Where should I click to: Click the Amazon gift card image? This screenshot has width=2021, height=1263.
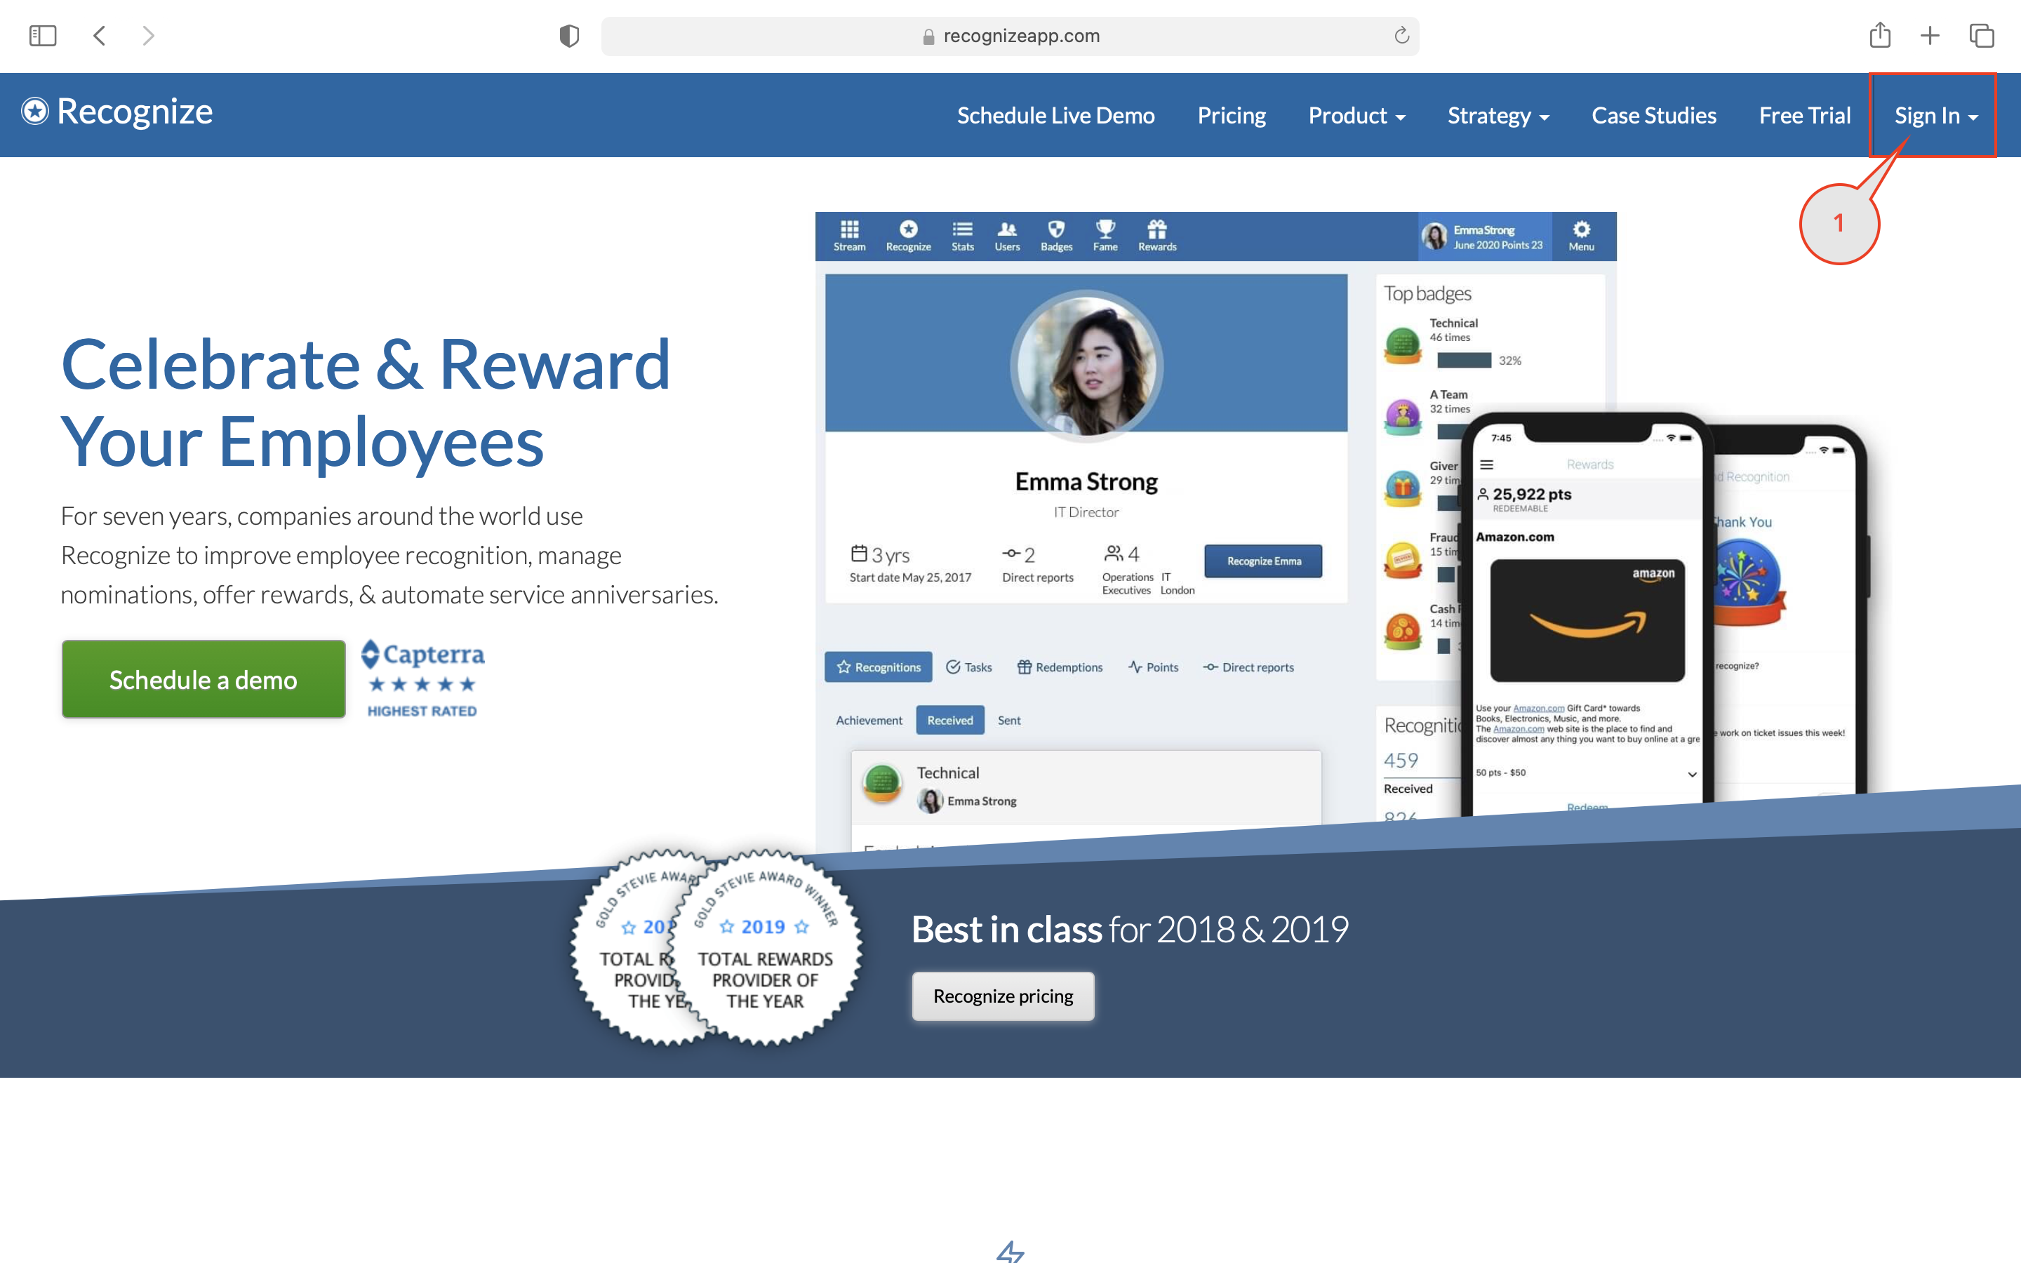tap(1587, 620)
